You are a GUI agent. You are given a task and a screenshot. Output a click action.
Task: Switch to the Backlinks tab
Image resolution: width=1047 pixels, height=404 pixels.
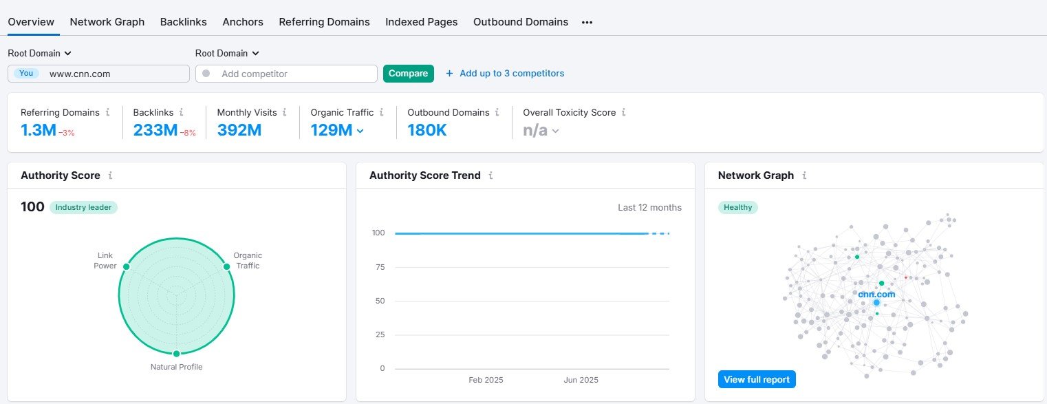(183, 21)
